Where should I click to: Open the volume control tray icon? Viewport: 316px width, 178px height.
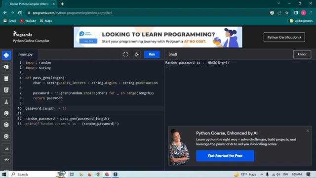tap(278, 174)
